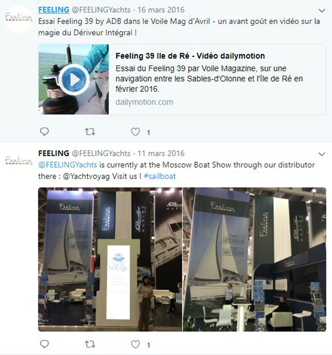
Task: Retweet the Moscow Boat Show tweet
Action: 90,345
